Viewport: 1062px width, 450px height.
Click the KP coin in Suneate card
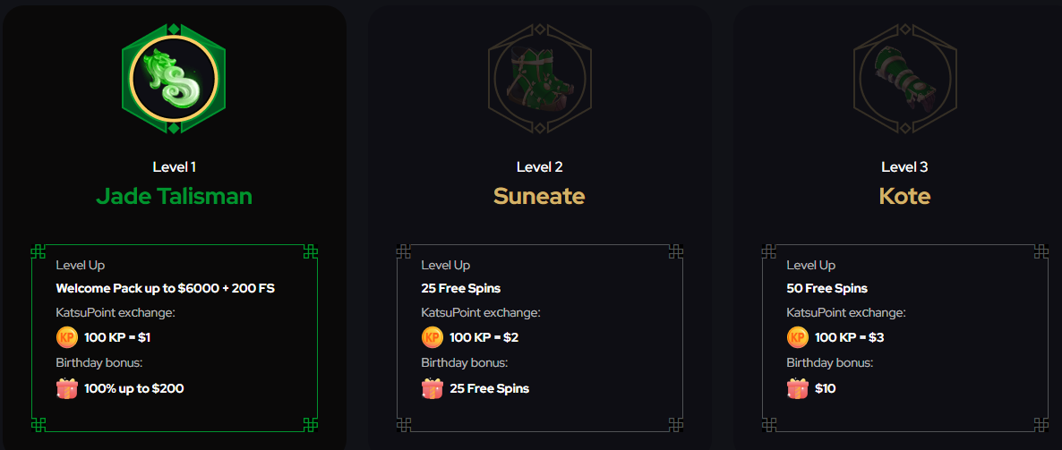pyautogui.click(x=433, y=337)
